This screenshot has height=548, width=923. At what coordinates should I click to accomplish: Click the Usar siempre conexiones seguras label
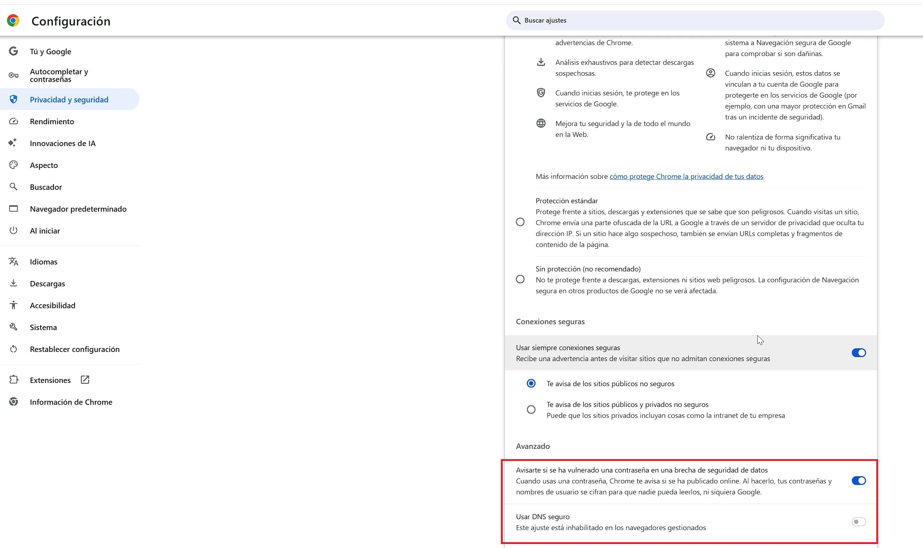pyautogui.click(x=568, y=348)
